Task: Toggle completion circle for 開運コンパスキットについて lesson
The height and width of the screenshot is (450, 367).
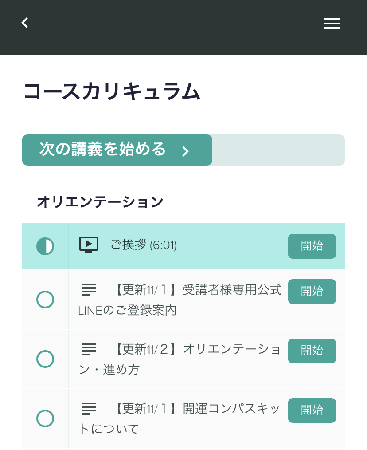Action: pyautogui.click(x=45, y=418)
